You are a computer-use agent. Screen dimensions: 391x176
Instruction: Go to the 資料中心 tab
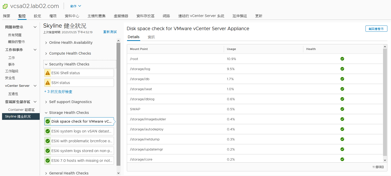pos(72,16)
